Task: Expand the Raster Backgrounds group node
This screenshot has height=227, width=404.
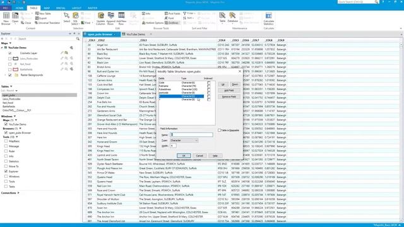Action: [5, 75]
